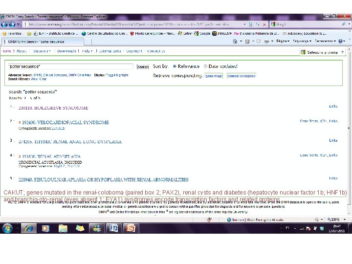352x264 pixels.
Task: Open Advanced Search OMIM link
Action: click(x=38, y=75)
